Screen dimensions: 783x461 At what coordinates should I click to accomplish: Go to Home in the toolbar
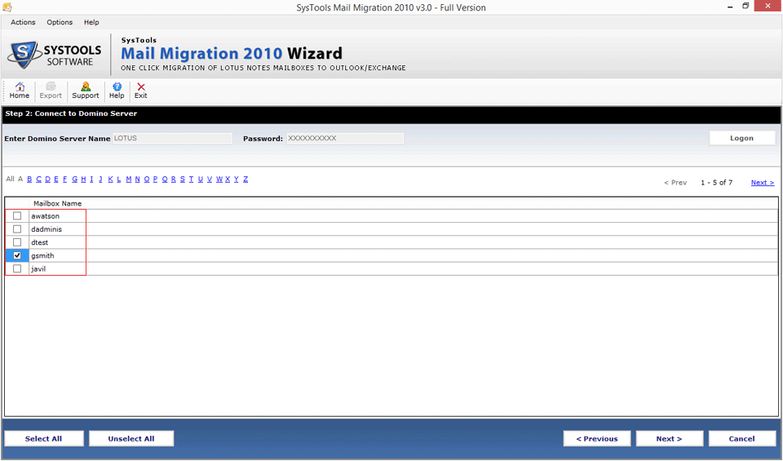click(20, 91)
